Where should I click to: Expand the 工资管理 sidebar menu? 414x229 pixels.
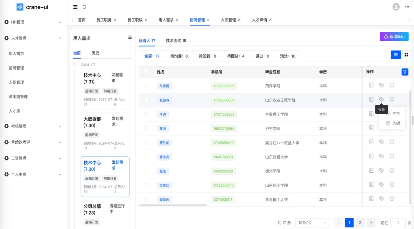pos(33,158)
